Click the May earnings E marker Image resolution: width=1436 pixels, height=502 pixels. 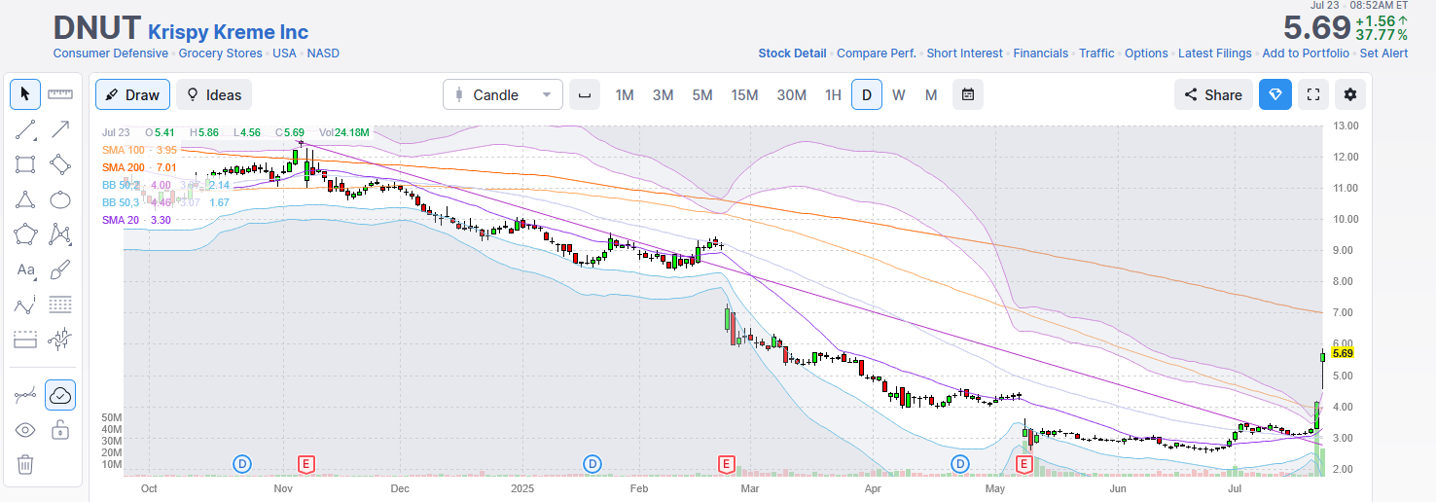pos(1023,464)
